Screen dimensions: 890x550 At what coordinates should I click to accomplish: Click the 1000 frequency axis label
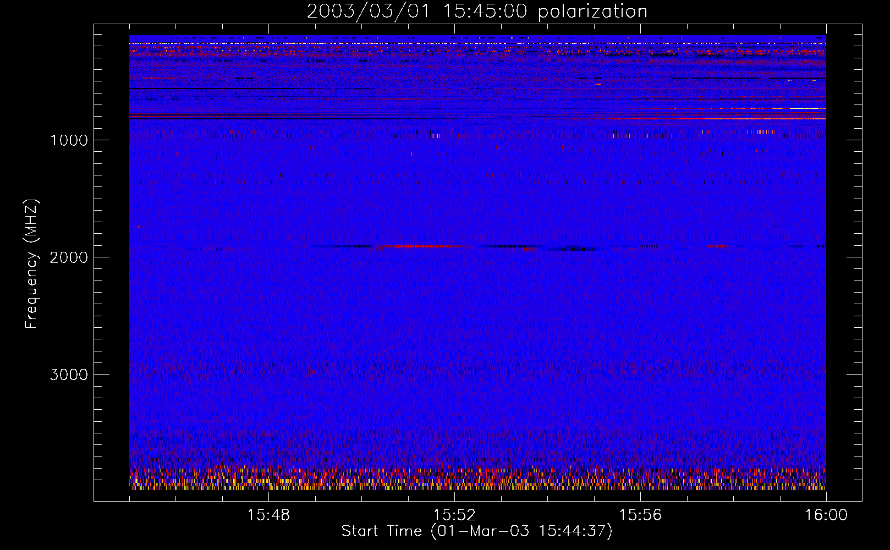point(69,140)
